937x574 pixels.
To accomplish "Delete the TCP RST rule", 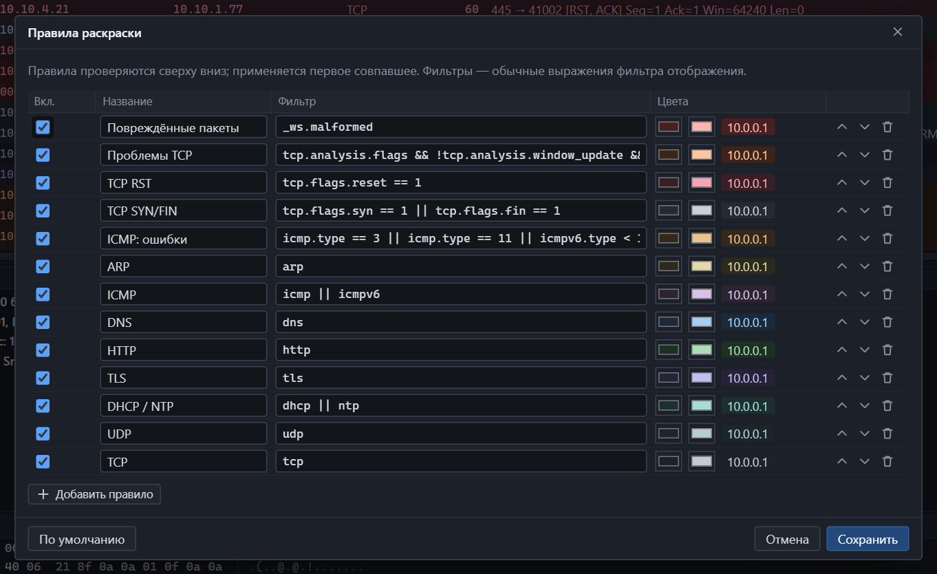I will (x=887, y=182).
